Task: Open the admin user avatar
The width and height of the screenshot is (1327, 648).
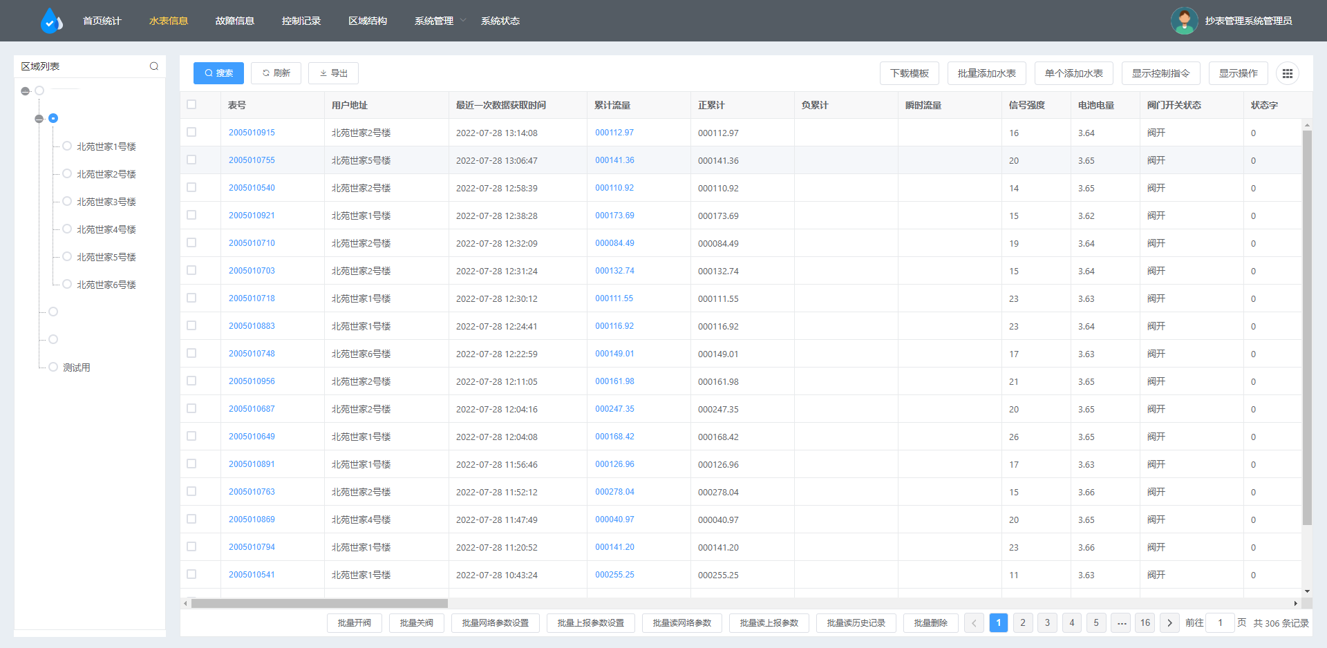Action: coord(1184,21)
